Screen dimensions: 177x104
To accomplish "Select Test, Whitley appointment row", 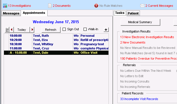I will click(56, 44).
